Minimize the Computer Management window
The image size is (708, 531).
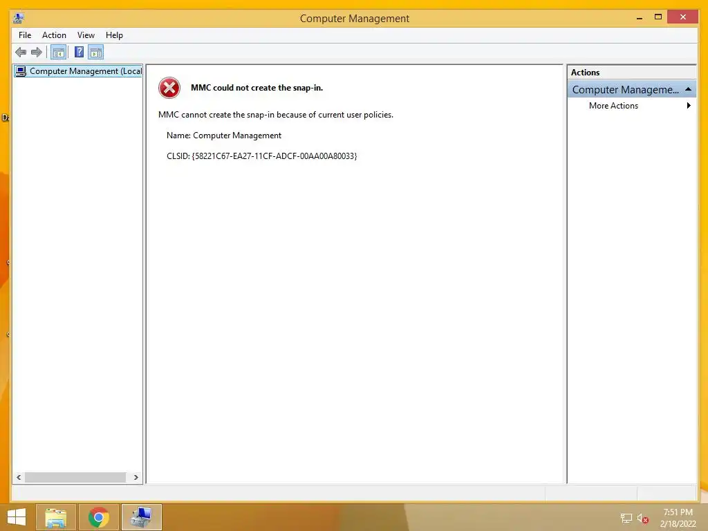640,17
